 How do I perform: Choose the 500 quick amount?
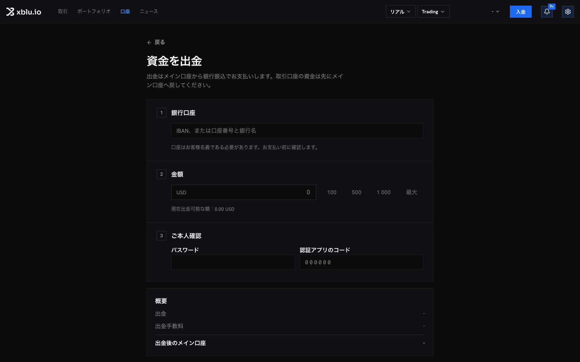[x=356, y=192]
